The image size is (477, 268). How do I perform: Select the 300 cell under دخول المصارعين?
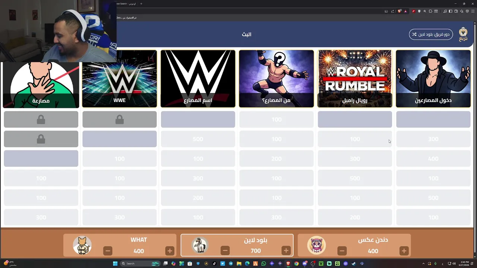(x=433, y=139)
